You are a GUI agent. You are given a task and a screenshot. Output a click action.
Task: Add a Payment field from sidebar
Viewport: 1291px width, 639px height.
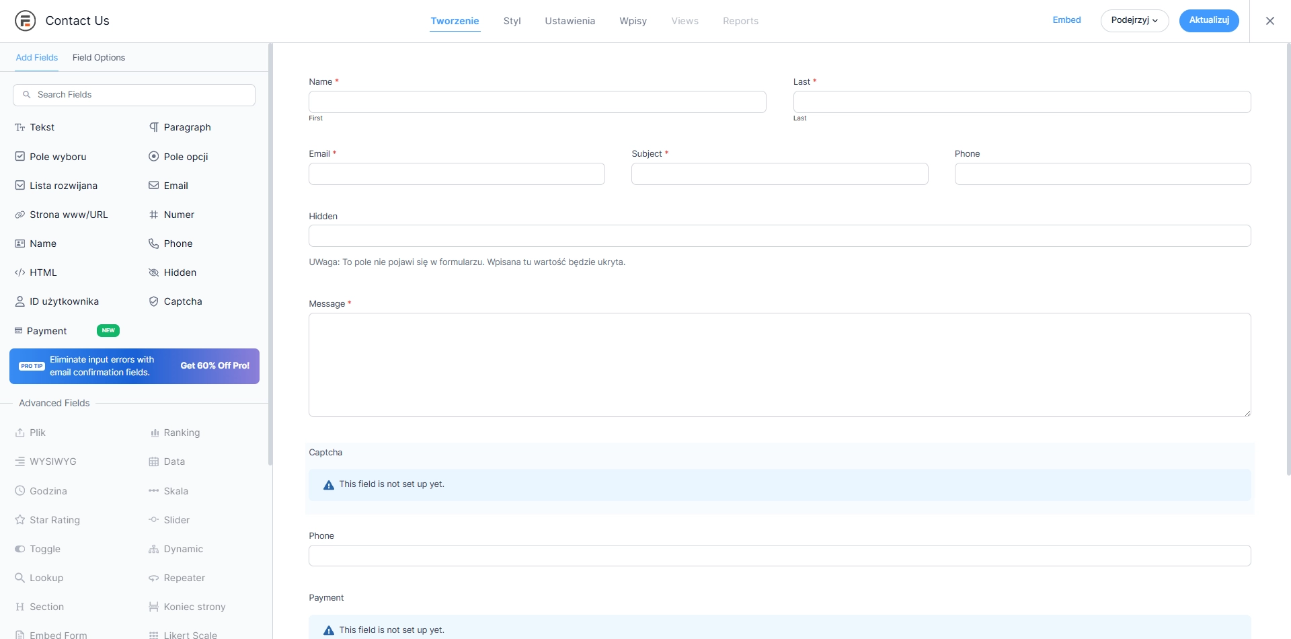point(41,331)
